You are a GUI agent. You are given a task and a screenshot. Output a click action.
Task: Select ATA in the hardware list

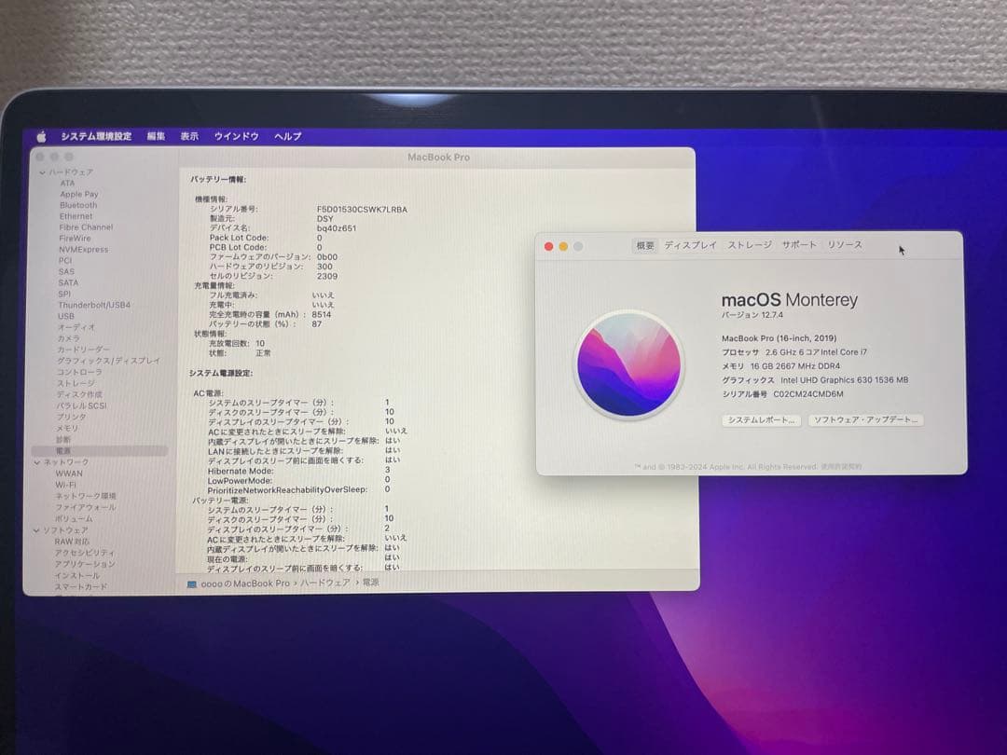67,183
